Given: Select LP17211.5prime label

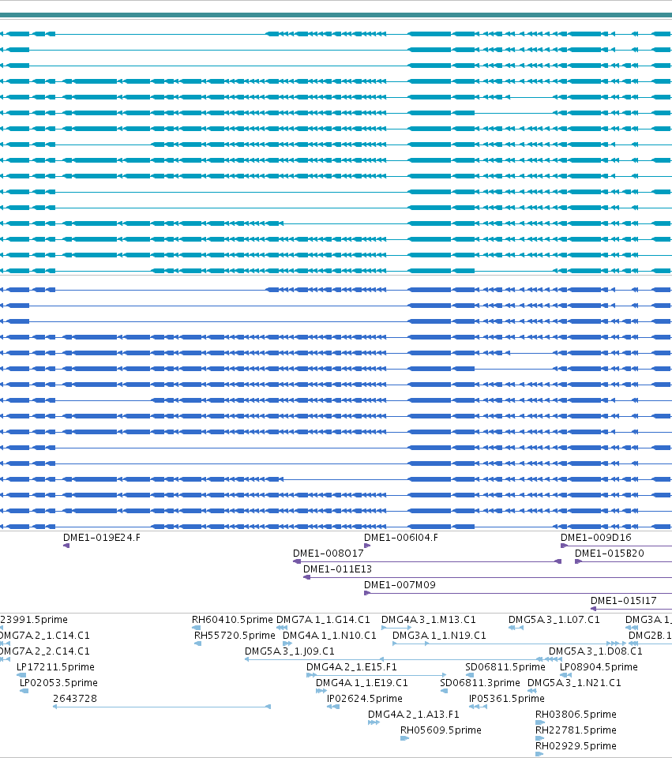Looking at the screenshot, I should 55,667.
